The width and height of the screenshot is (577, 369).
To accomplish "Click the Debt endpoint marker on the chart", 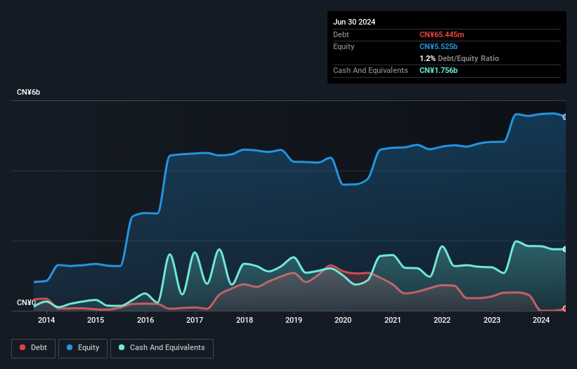I will pos(565,309).
